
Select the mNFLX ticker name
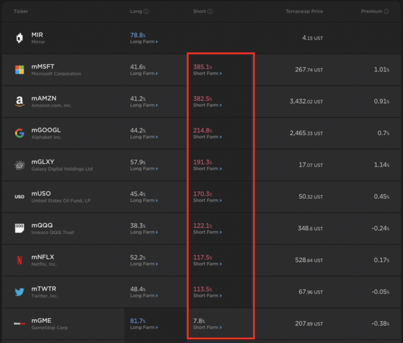point(43,257)
